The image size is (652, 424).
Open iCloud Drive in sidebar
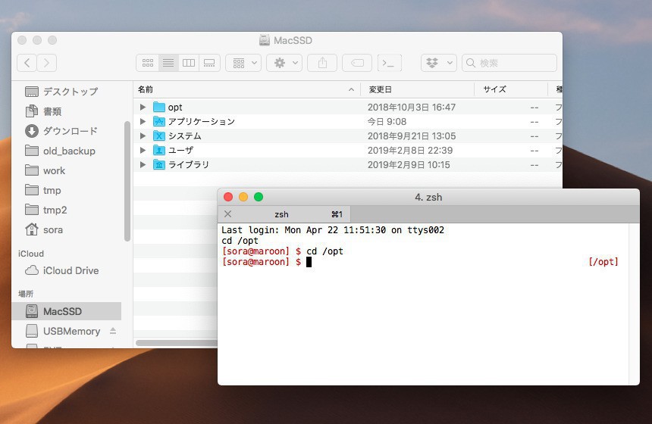point(71,270)
